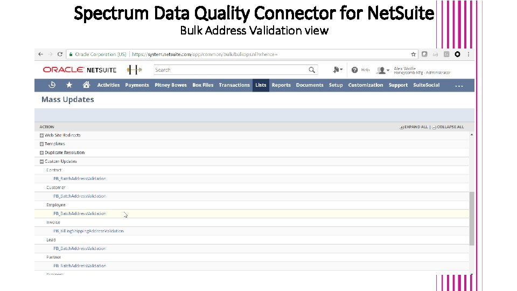Click the Help label text
This screenshot has height=291, width=517.
click(365, 70)
